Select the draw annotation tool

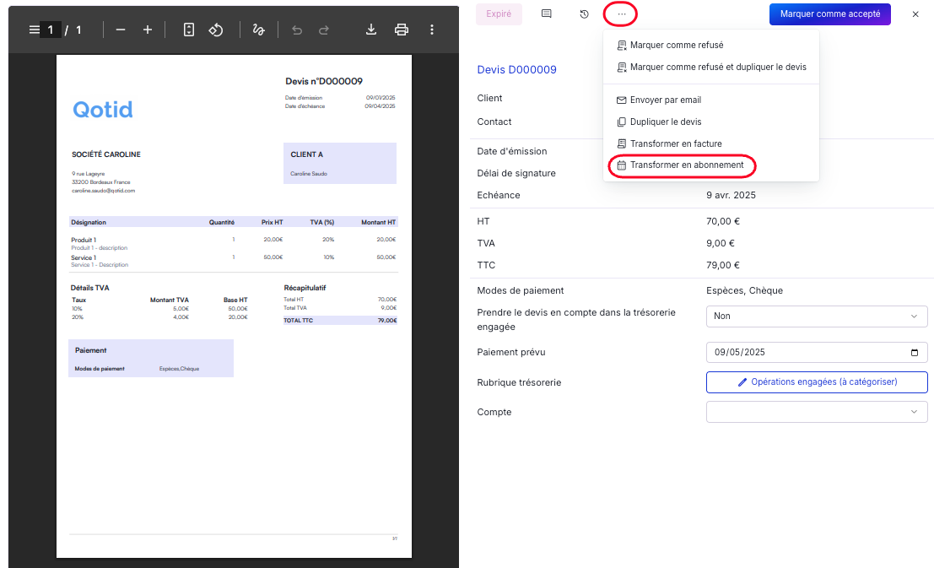259,30
